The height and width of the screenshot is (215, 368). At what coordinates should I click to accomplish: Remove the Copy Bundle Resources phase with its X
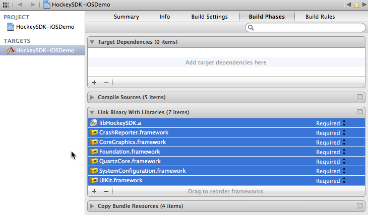click(x=359, y=206)
